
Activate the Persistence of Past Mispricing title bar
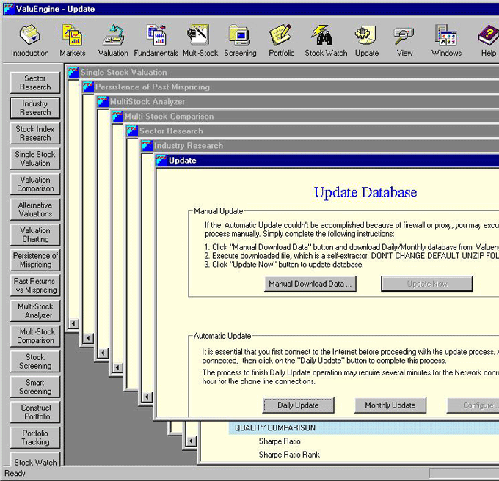tap(291, 87)
